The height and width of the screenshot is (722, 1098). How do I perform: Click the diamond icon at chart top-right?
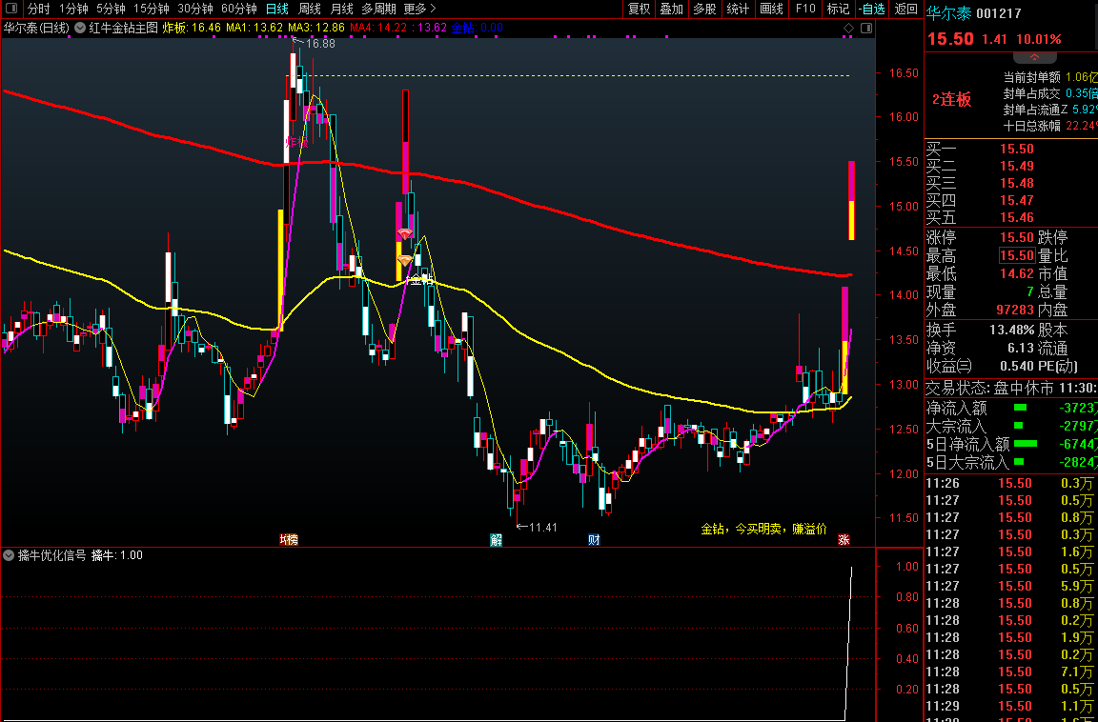(x=848, y=28)
